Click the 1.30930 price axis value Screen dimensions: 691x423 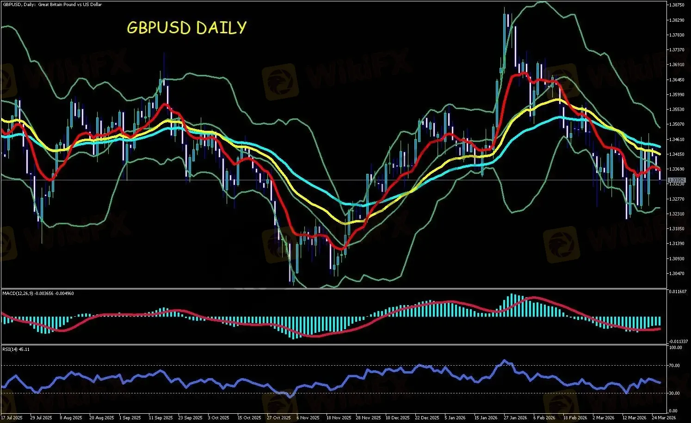[x=676, y=259]
